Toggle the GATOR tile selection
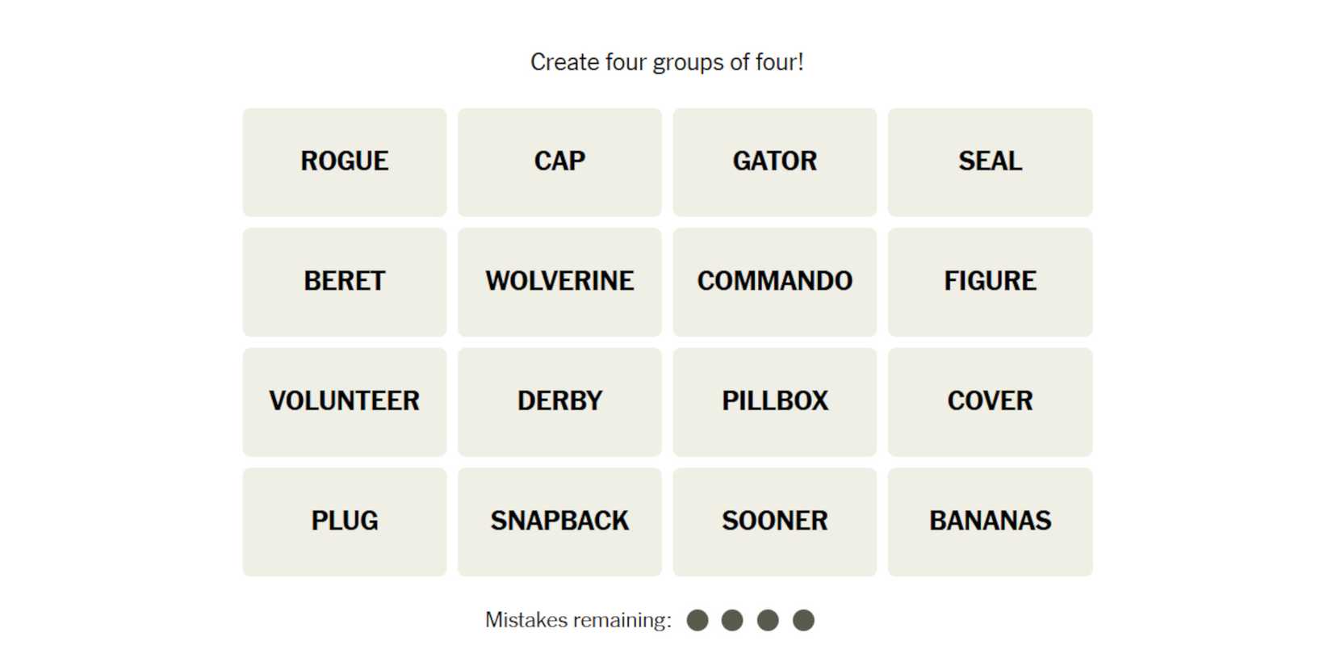Viewport: 1332px width, 666px height. [x=775, y=162]
